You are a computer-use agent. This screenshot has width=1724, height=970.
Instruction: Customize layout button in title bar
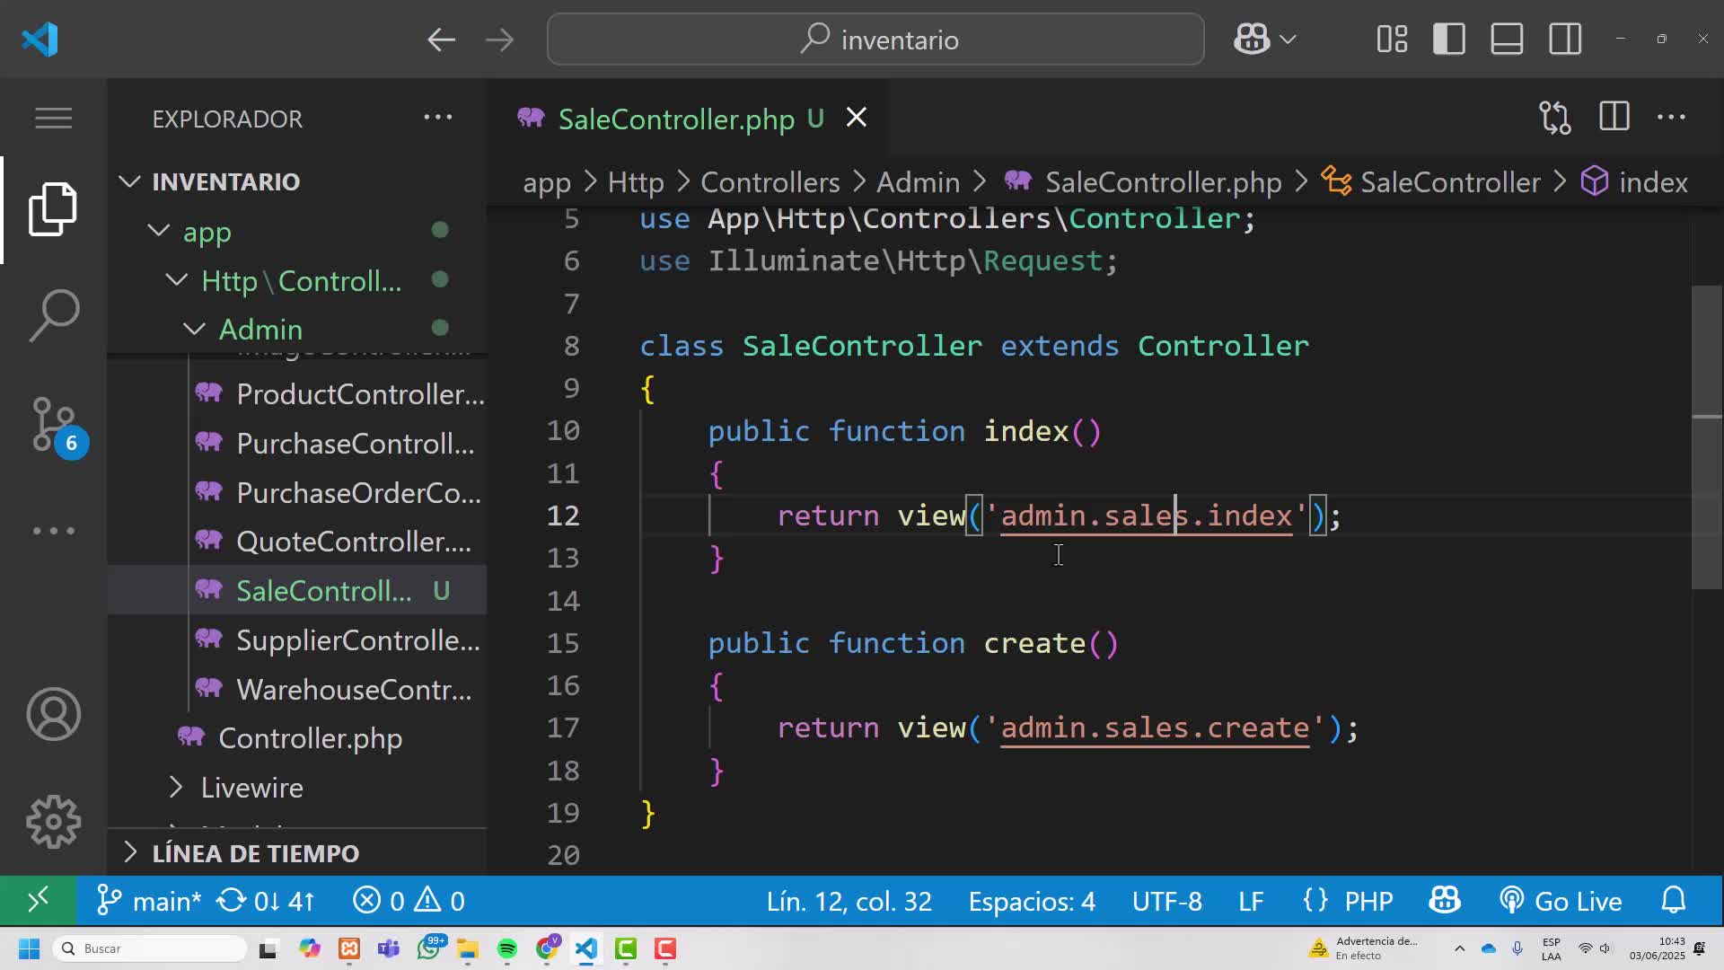coord(1392,40)
